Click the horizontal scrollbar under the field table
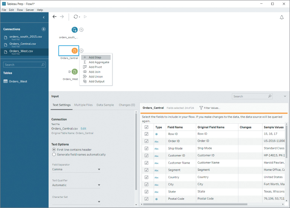The height and width of the screenshot is (208, 290). coord(195,204)
